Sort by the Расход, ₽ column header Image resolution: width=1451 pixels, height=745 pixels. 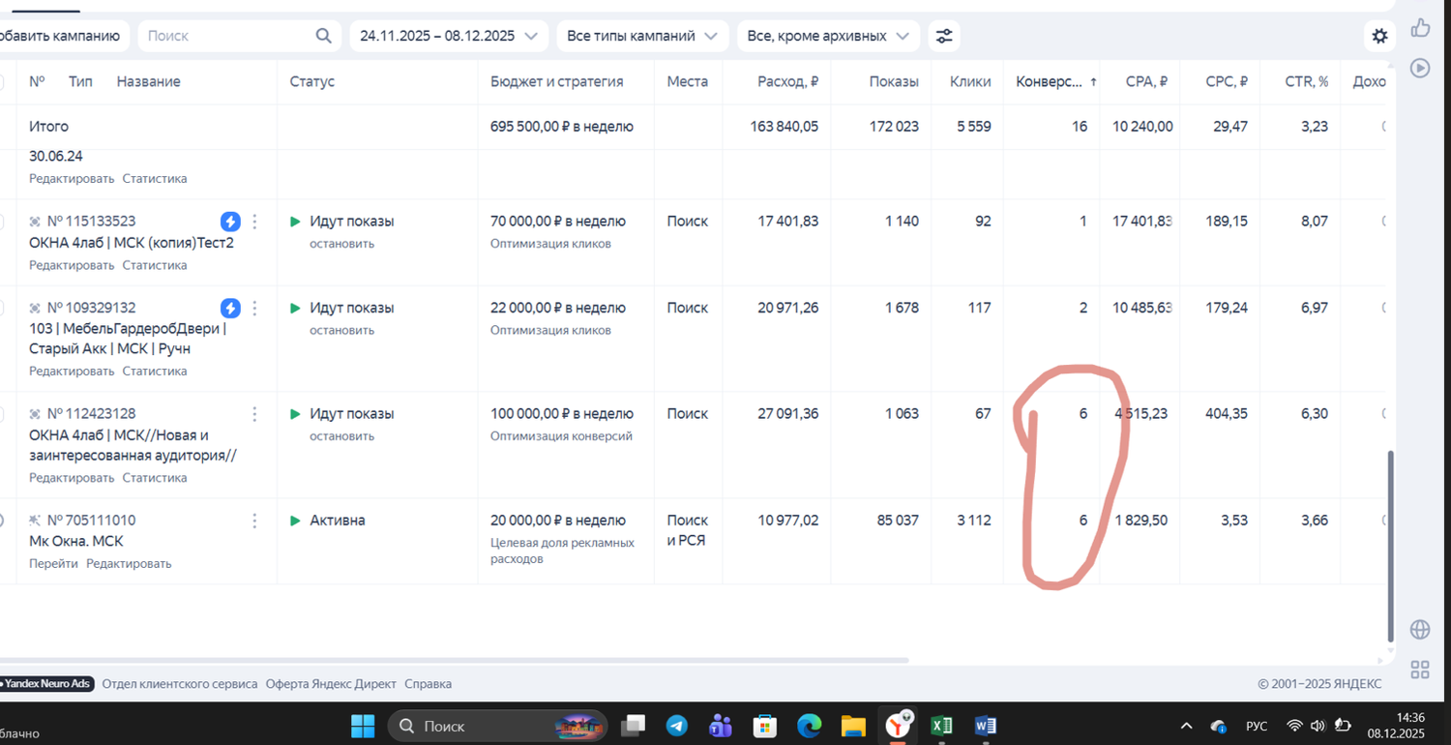(787, 82)
